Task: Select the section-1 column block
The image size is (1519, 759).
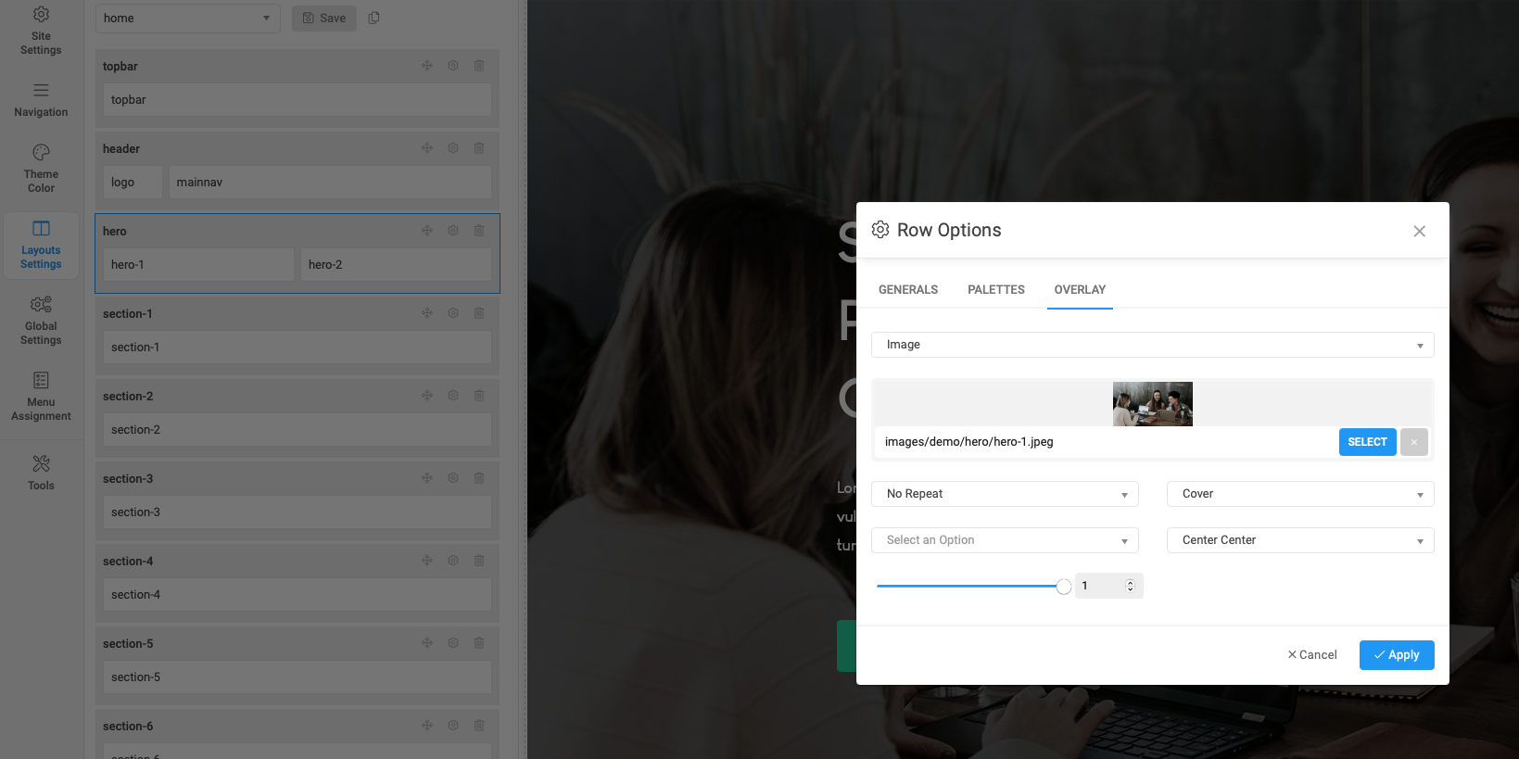Action: coord(297,348)
